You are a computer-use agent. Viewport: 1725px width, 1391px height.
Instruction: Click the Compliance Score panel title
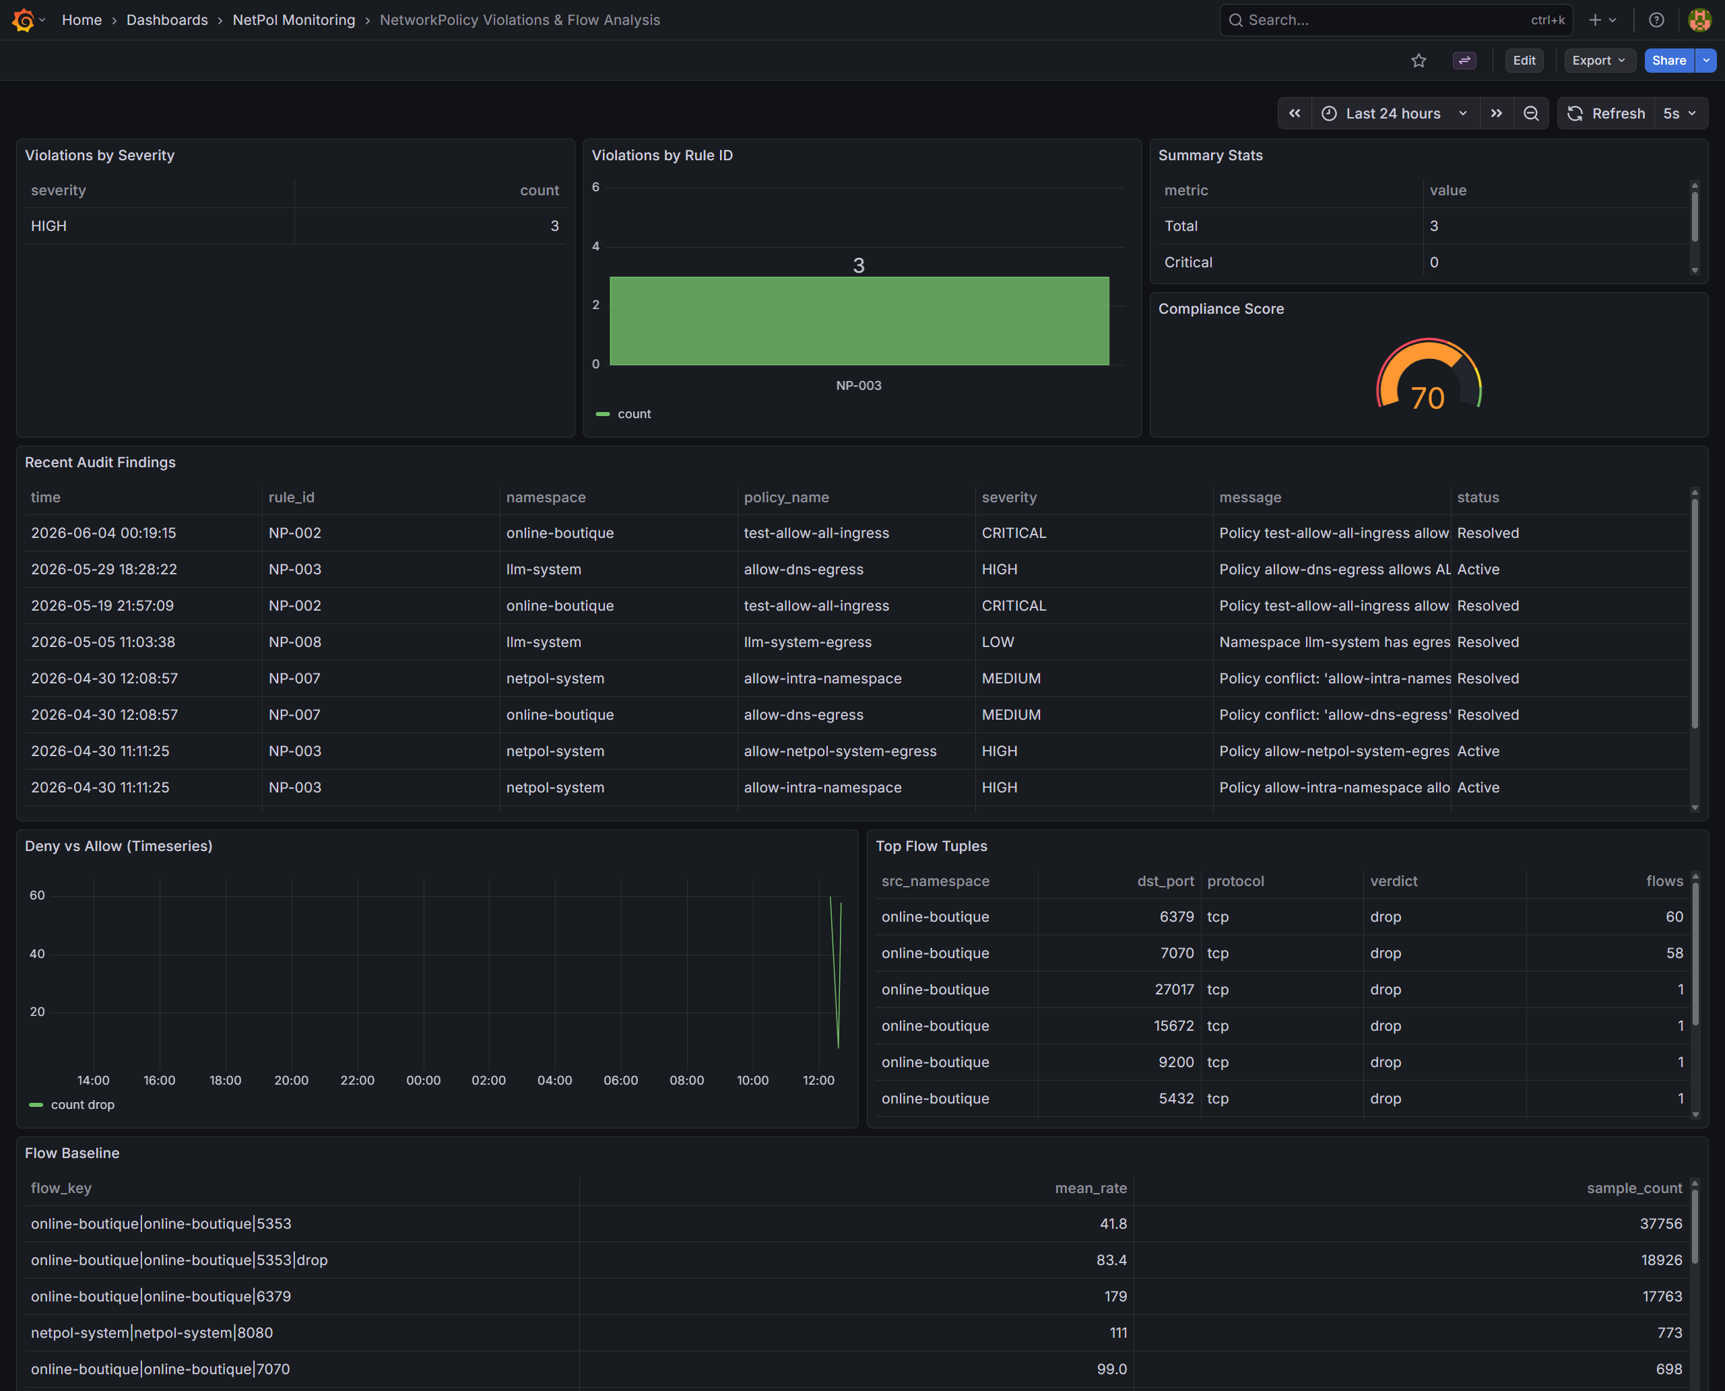tap(1220, 309)
